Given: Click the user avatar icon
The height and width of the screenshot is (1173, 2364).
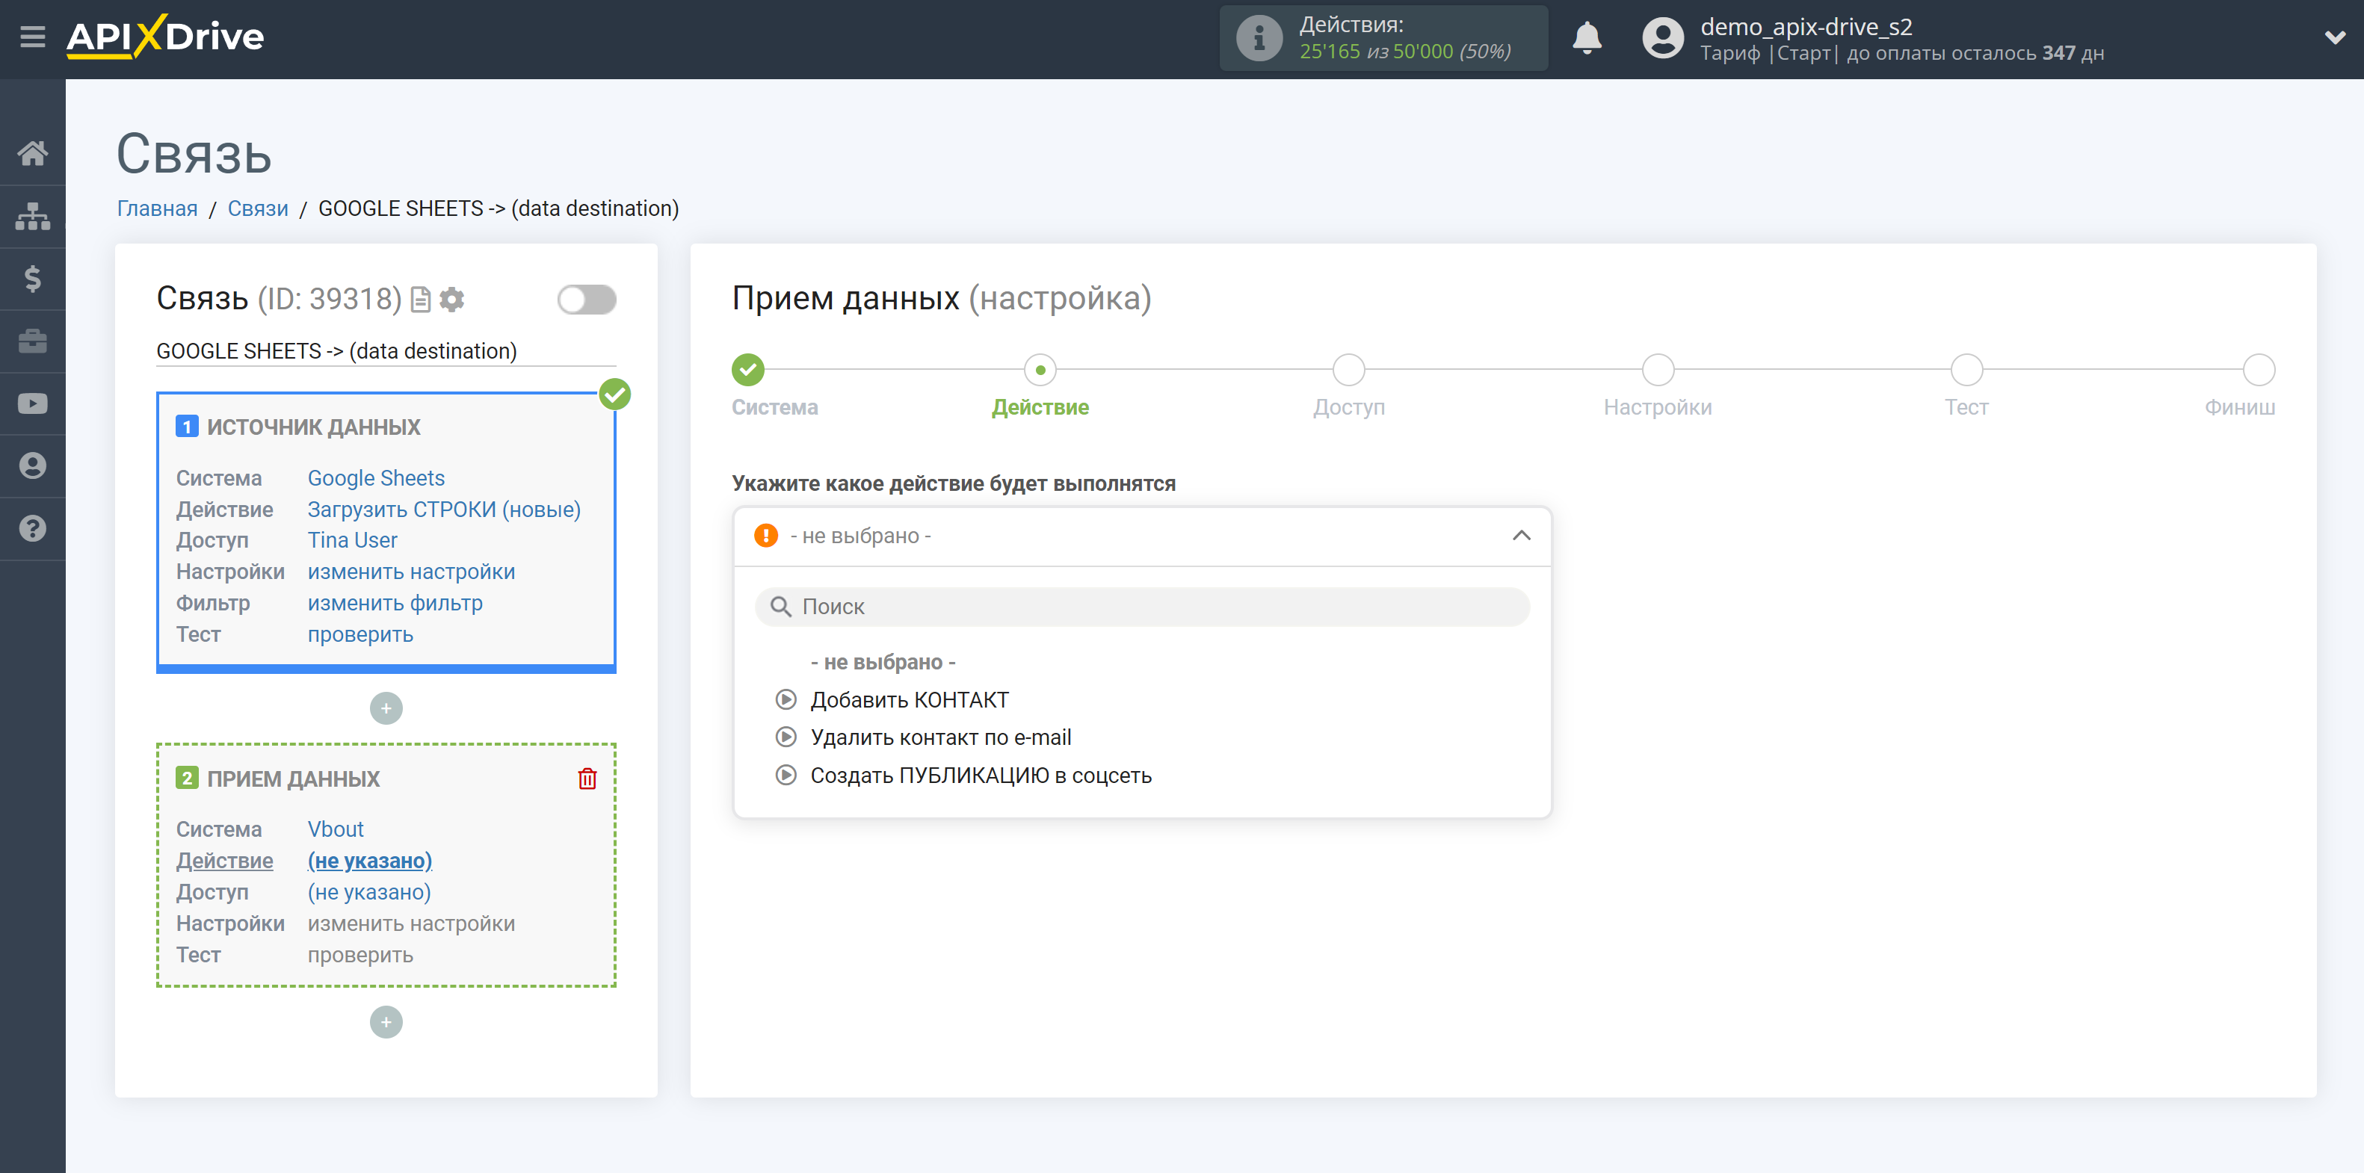Looking at the screenshot, I should pos(1663,39).
